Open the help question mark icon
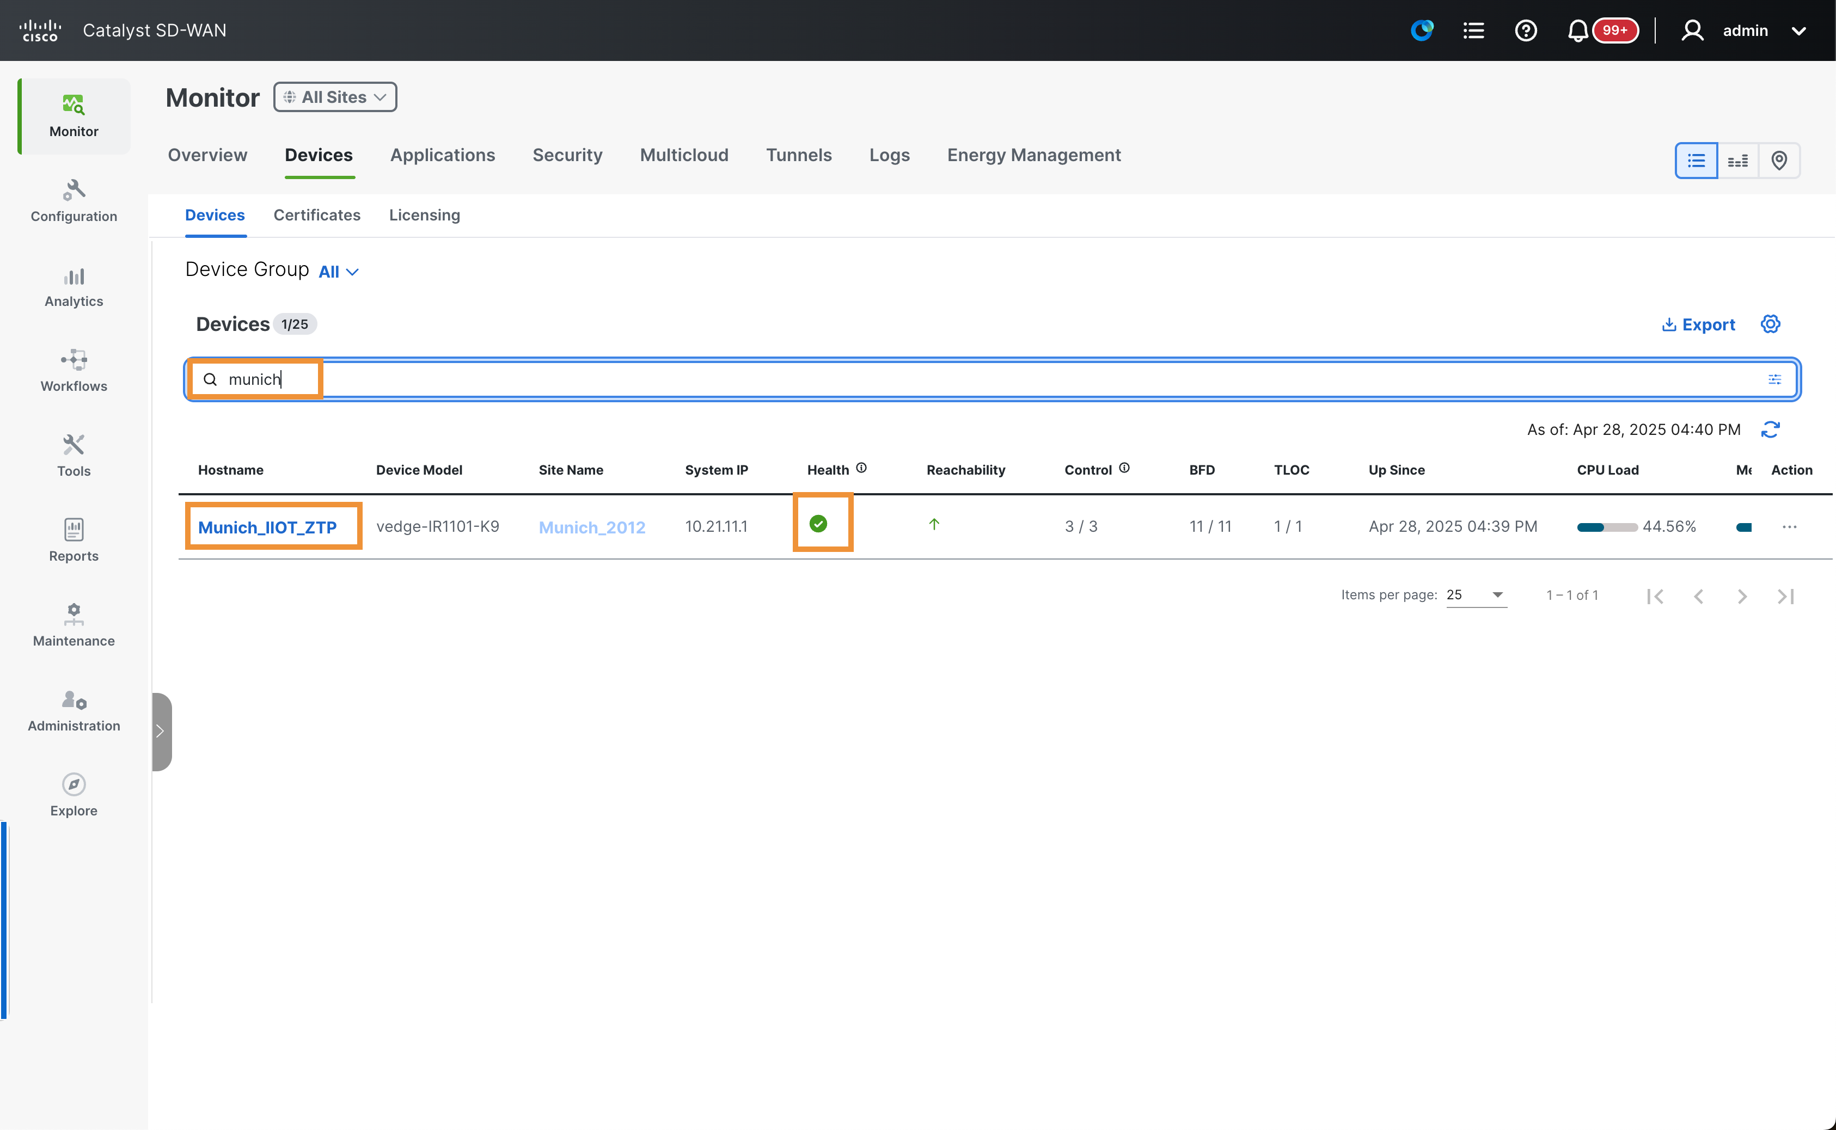The image size is (1836, 1130). pos(1526,30)
